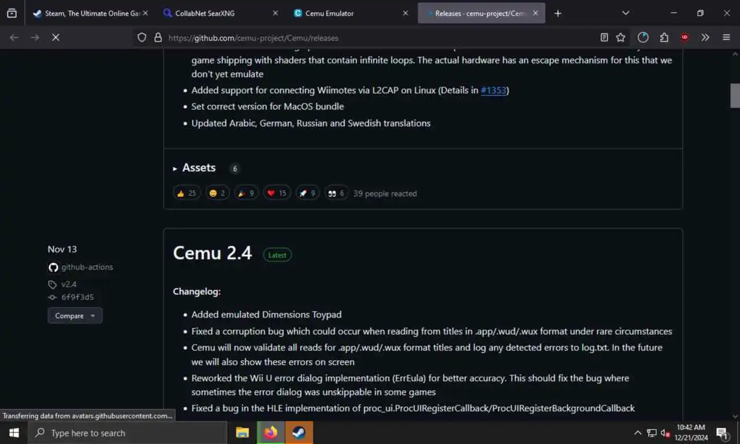Open the Firefox account circular icon
Viewport: 740px width, 444px height.
tap(643, 37)
